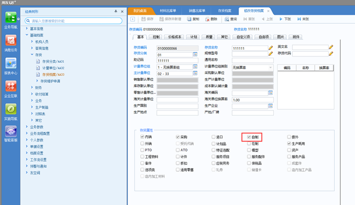Click pencil edit icon beside 存货名称

pyautogui.click(x=271, y=48)
